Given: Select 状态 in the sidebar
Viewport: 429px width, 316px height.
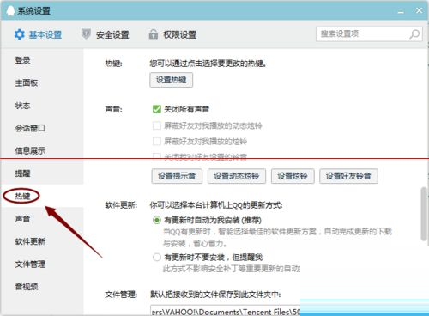Looking at the screenshot, I should [x=22, y=106].
